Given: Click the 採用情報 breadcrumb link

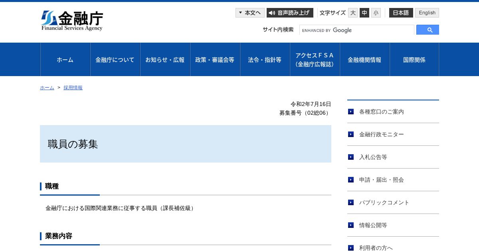Looking at the screenshot, I should 73,88.
